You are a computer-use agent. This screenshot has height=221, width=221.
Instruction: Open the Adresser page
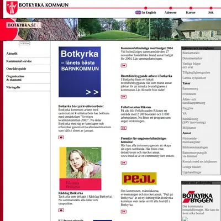coord(170,13)
